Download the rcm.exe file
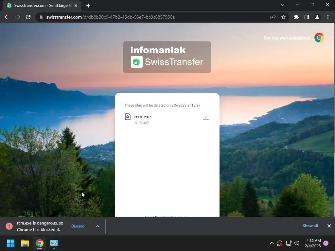This screenshot has height=251, width=335. coord(206,117)
